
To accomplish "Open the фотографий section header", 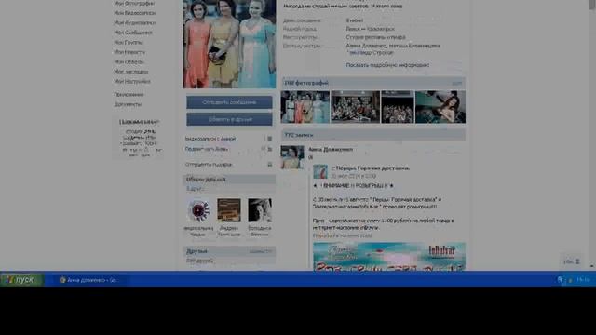I will point(373,83).
